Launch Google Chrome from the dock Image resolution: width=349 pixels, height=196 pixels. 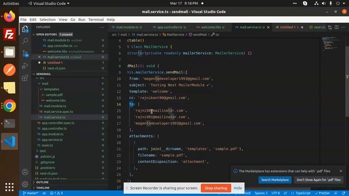[x=9, y=106]
